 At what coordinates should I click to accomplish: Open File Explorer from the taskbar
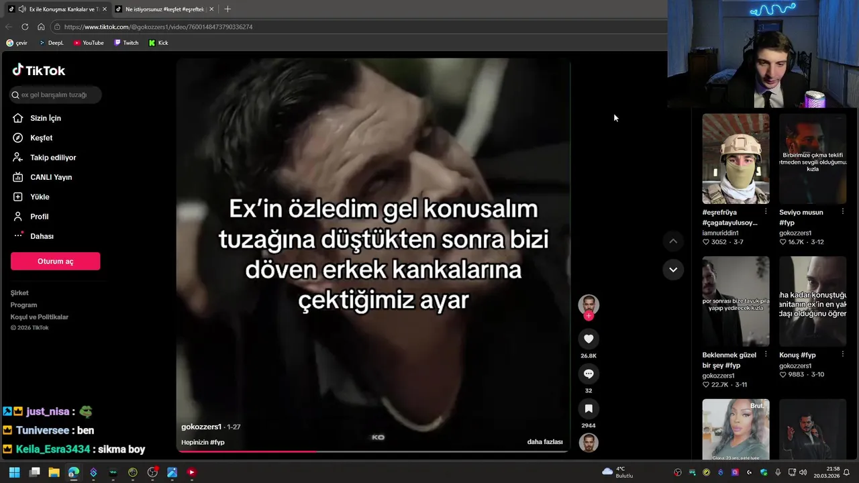pos(54,472)
